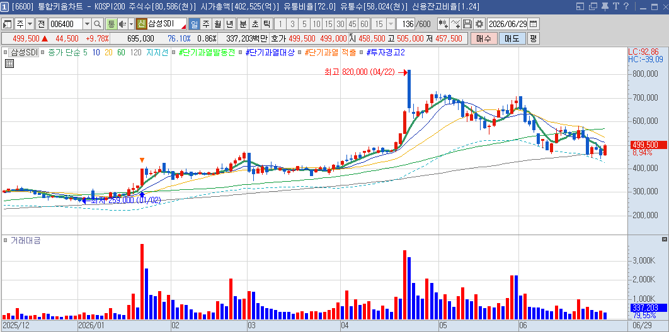Open help with question mark icon
This screenshot has height=332, width=669.
[x=626, y=6]
